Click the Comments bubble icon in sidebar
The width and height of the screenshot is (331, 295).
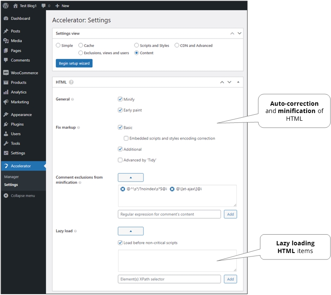(x=6, y=60)
